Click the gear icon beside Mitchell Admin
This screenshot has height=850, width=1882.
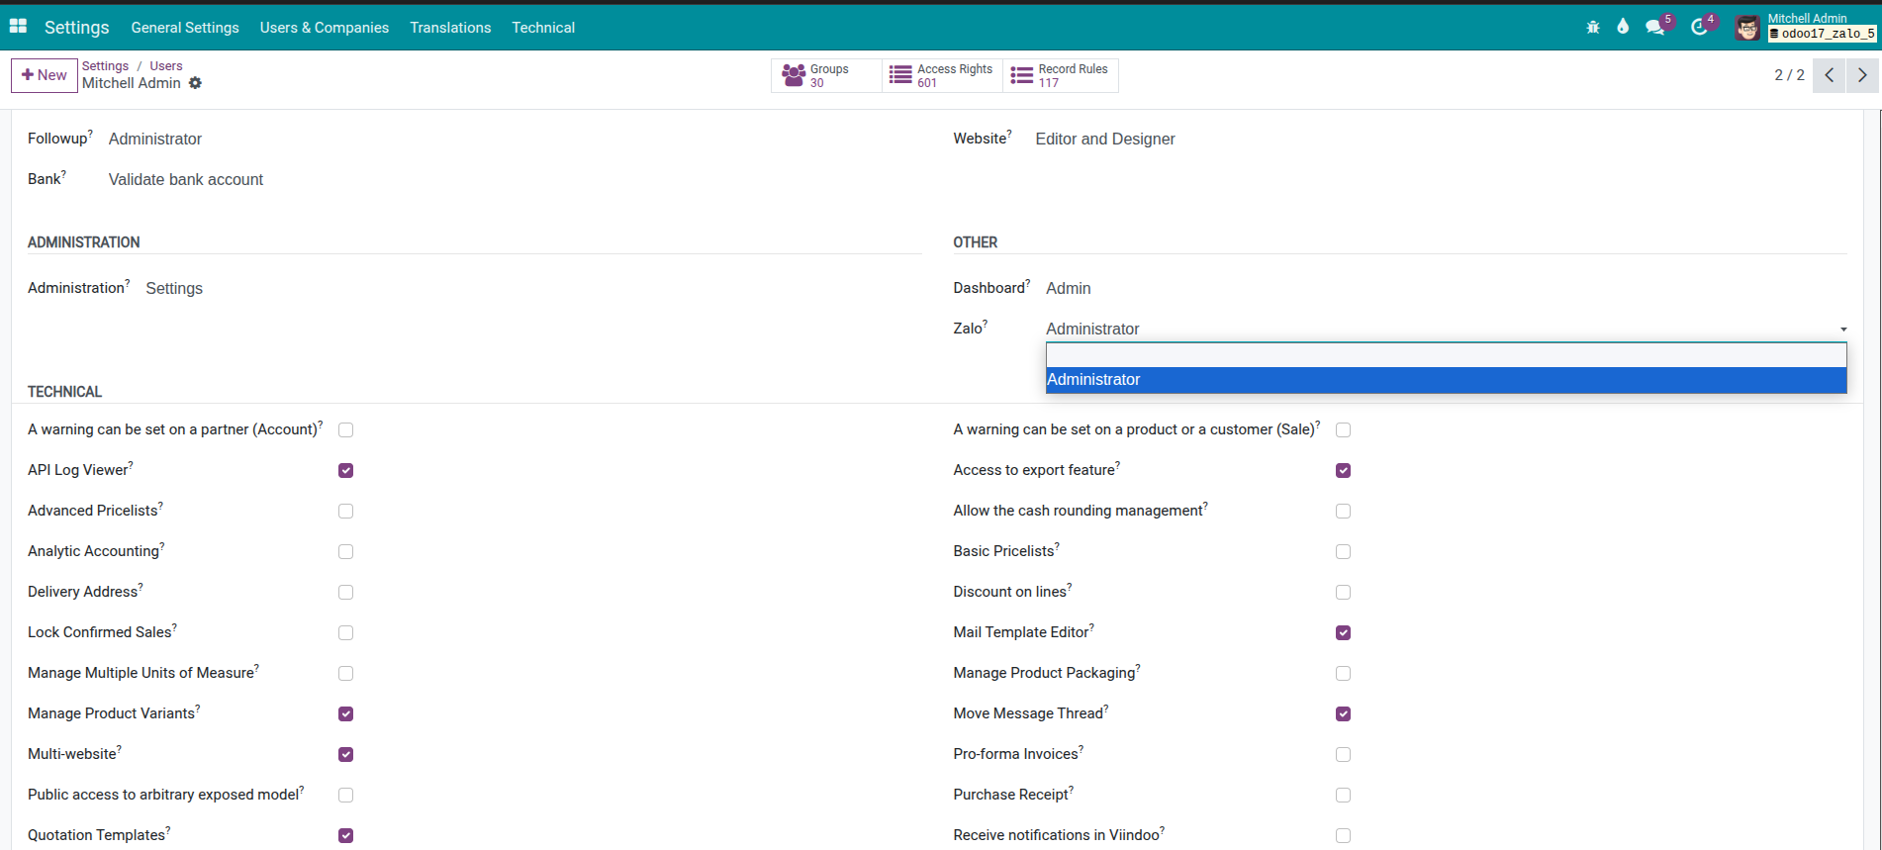196,83
